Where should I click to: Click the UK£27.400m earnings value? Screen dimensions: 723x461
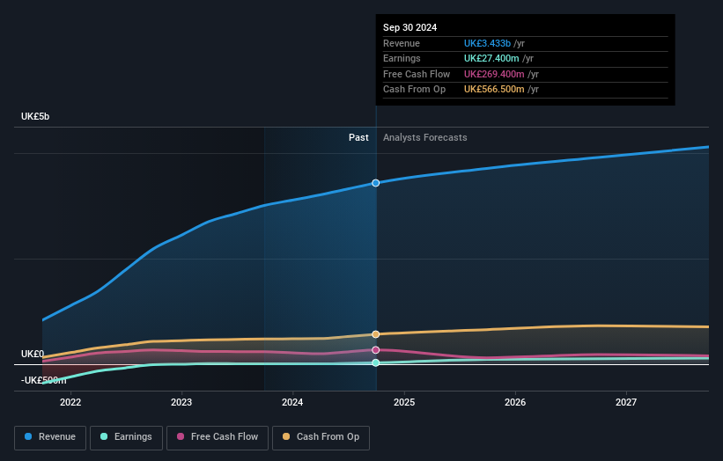coord(491,58)
